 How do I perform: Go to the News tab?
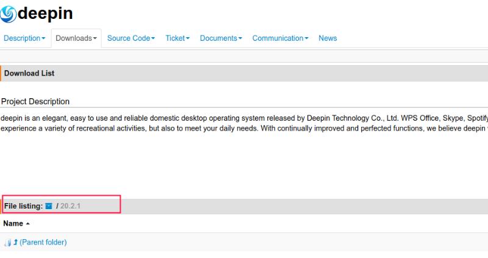click(328, 38)
